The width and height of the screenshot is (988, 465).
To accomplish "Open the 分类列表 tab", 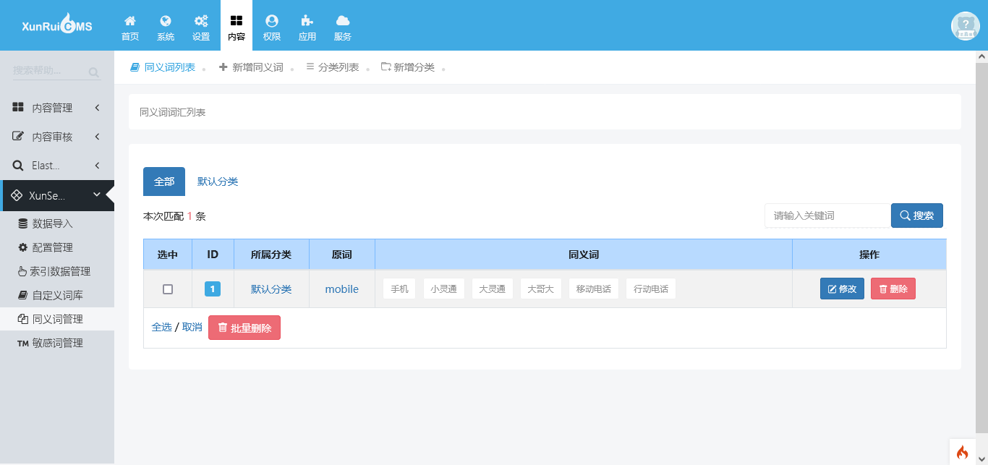I will (x=333, y=67).
